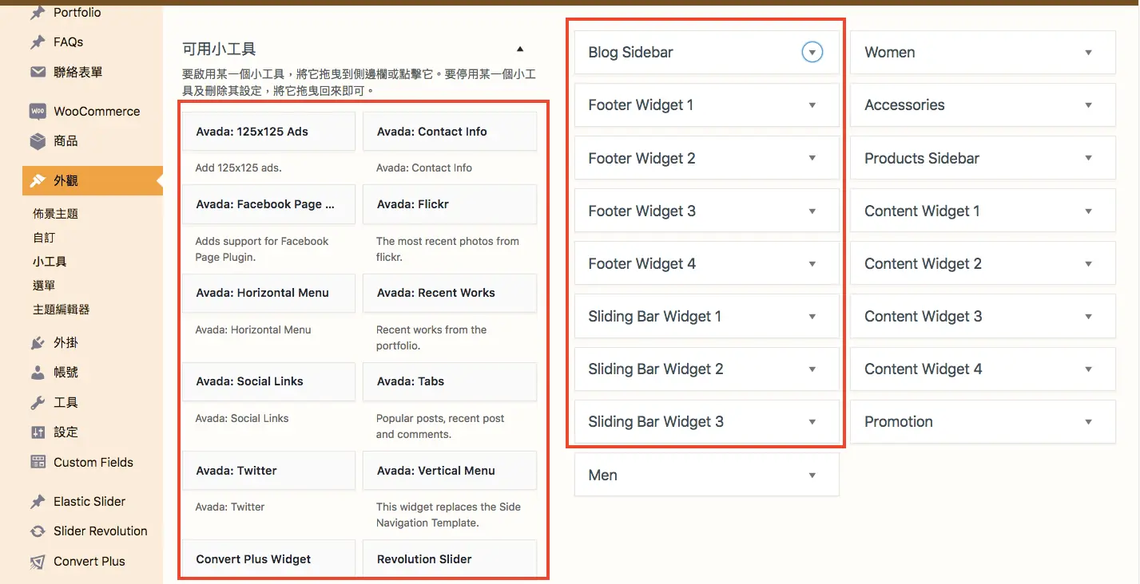Select the Avada: 125x125 Ads widget

(268, 132)
